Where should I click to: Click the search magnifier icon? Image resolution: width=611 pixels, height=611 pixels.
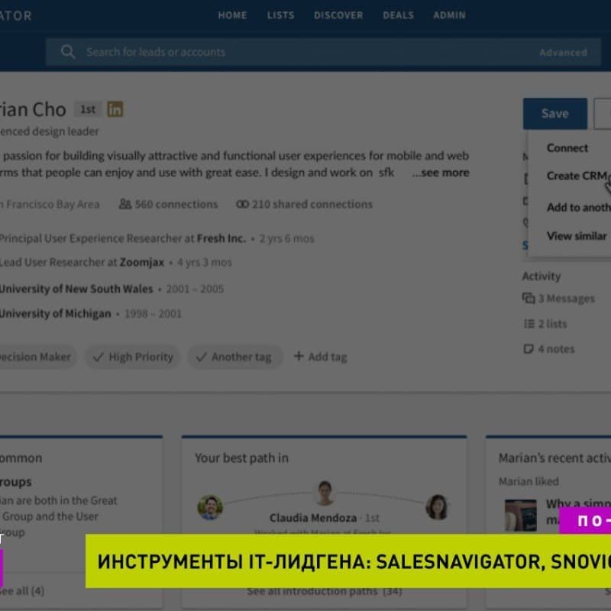pyautogui.click(x=68, y=51)
